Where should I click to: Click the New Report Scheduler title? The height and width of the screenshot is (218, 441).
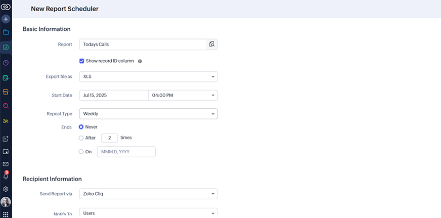(x=65, y=9)
